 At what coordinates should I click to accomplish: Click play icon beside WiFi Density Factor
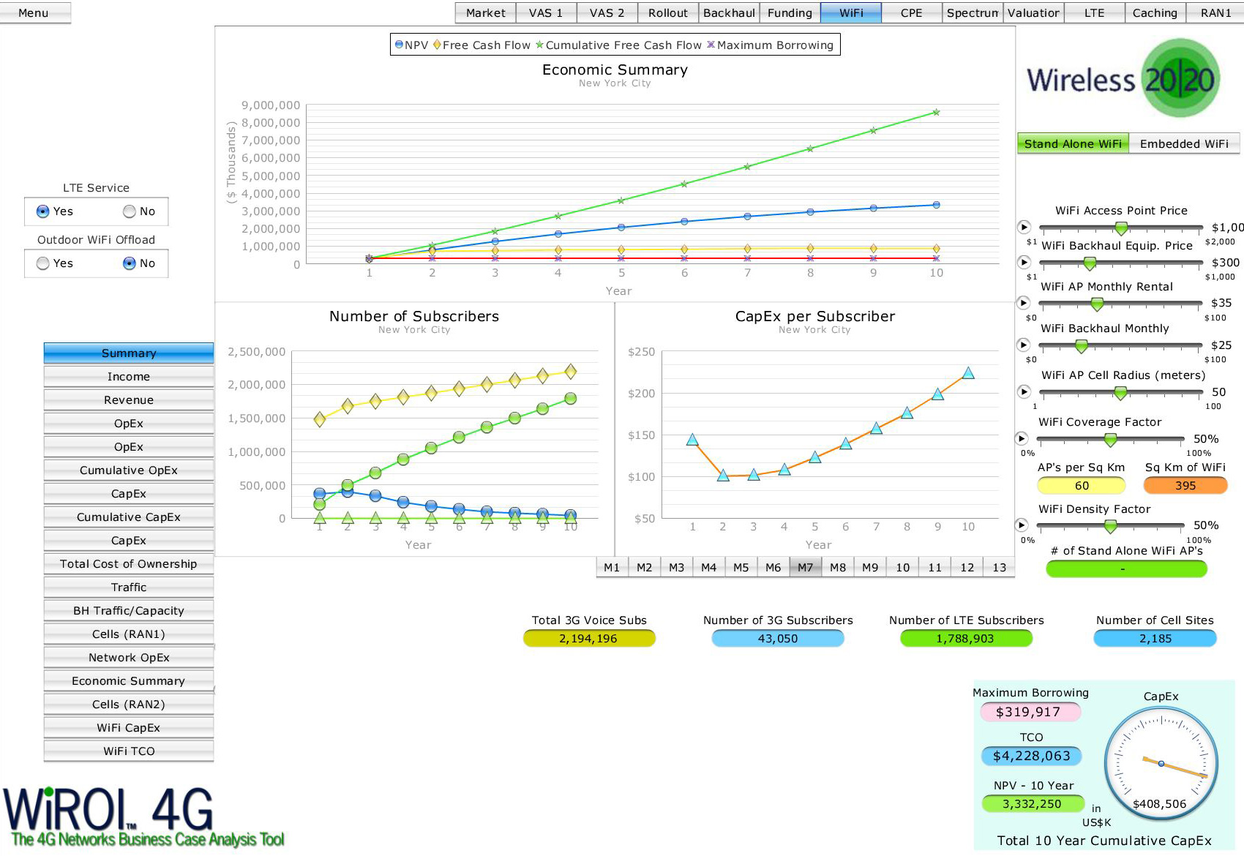pyautogui.click(x=1022, y=525)
